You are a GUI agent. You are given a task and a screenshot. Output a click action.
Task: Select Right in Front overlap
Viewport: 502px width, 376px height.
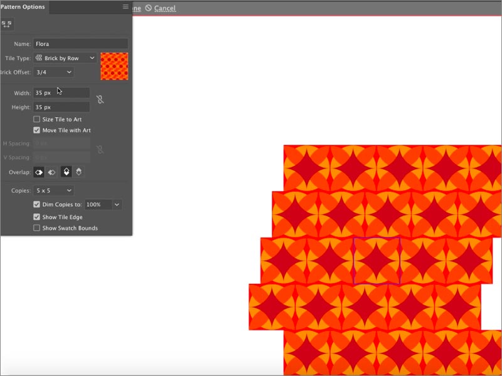pos(52,172)
